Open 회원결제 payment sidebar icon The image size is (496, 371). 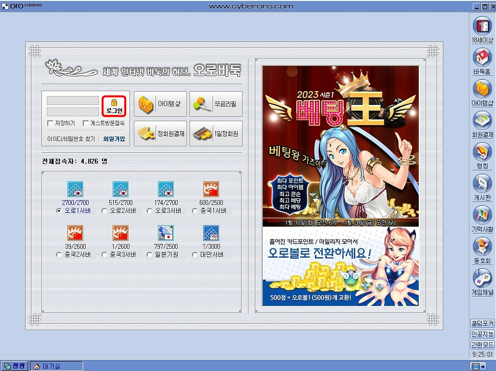click(x=482, y=120)
